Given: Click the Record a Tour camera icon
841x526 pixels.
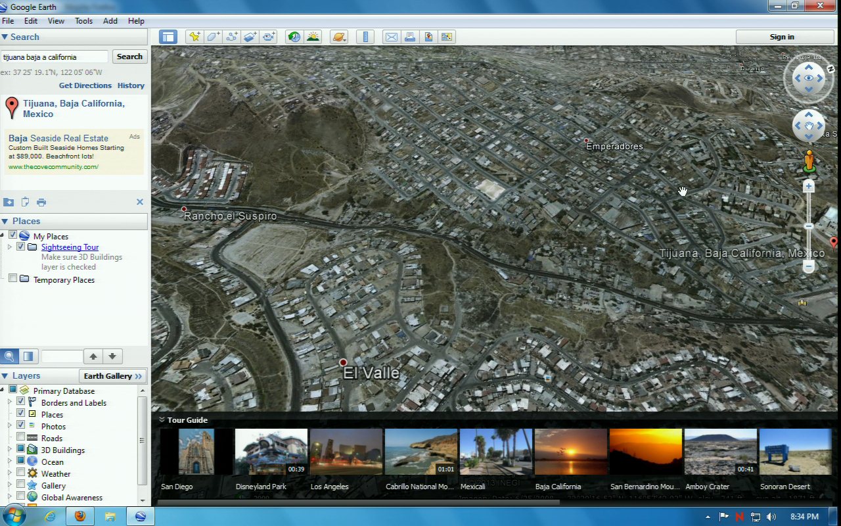Looking at the screenshot, I should (x=269, y=37).
